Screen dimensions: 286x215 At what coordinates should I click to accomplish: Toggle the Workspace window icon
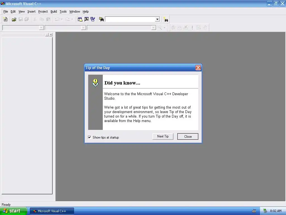pos(80,19)
